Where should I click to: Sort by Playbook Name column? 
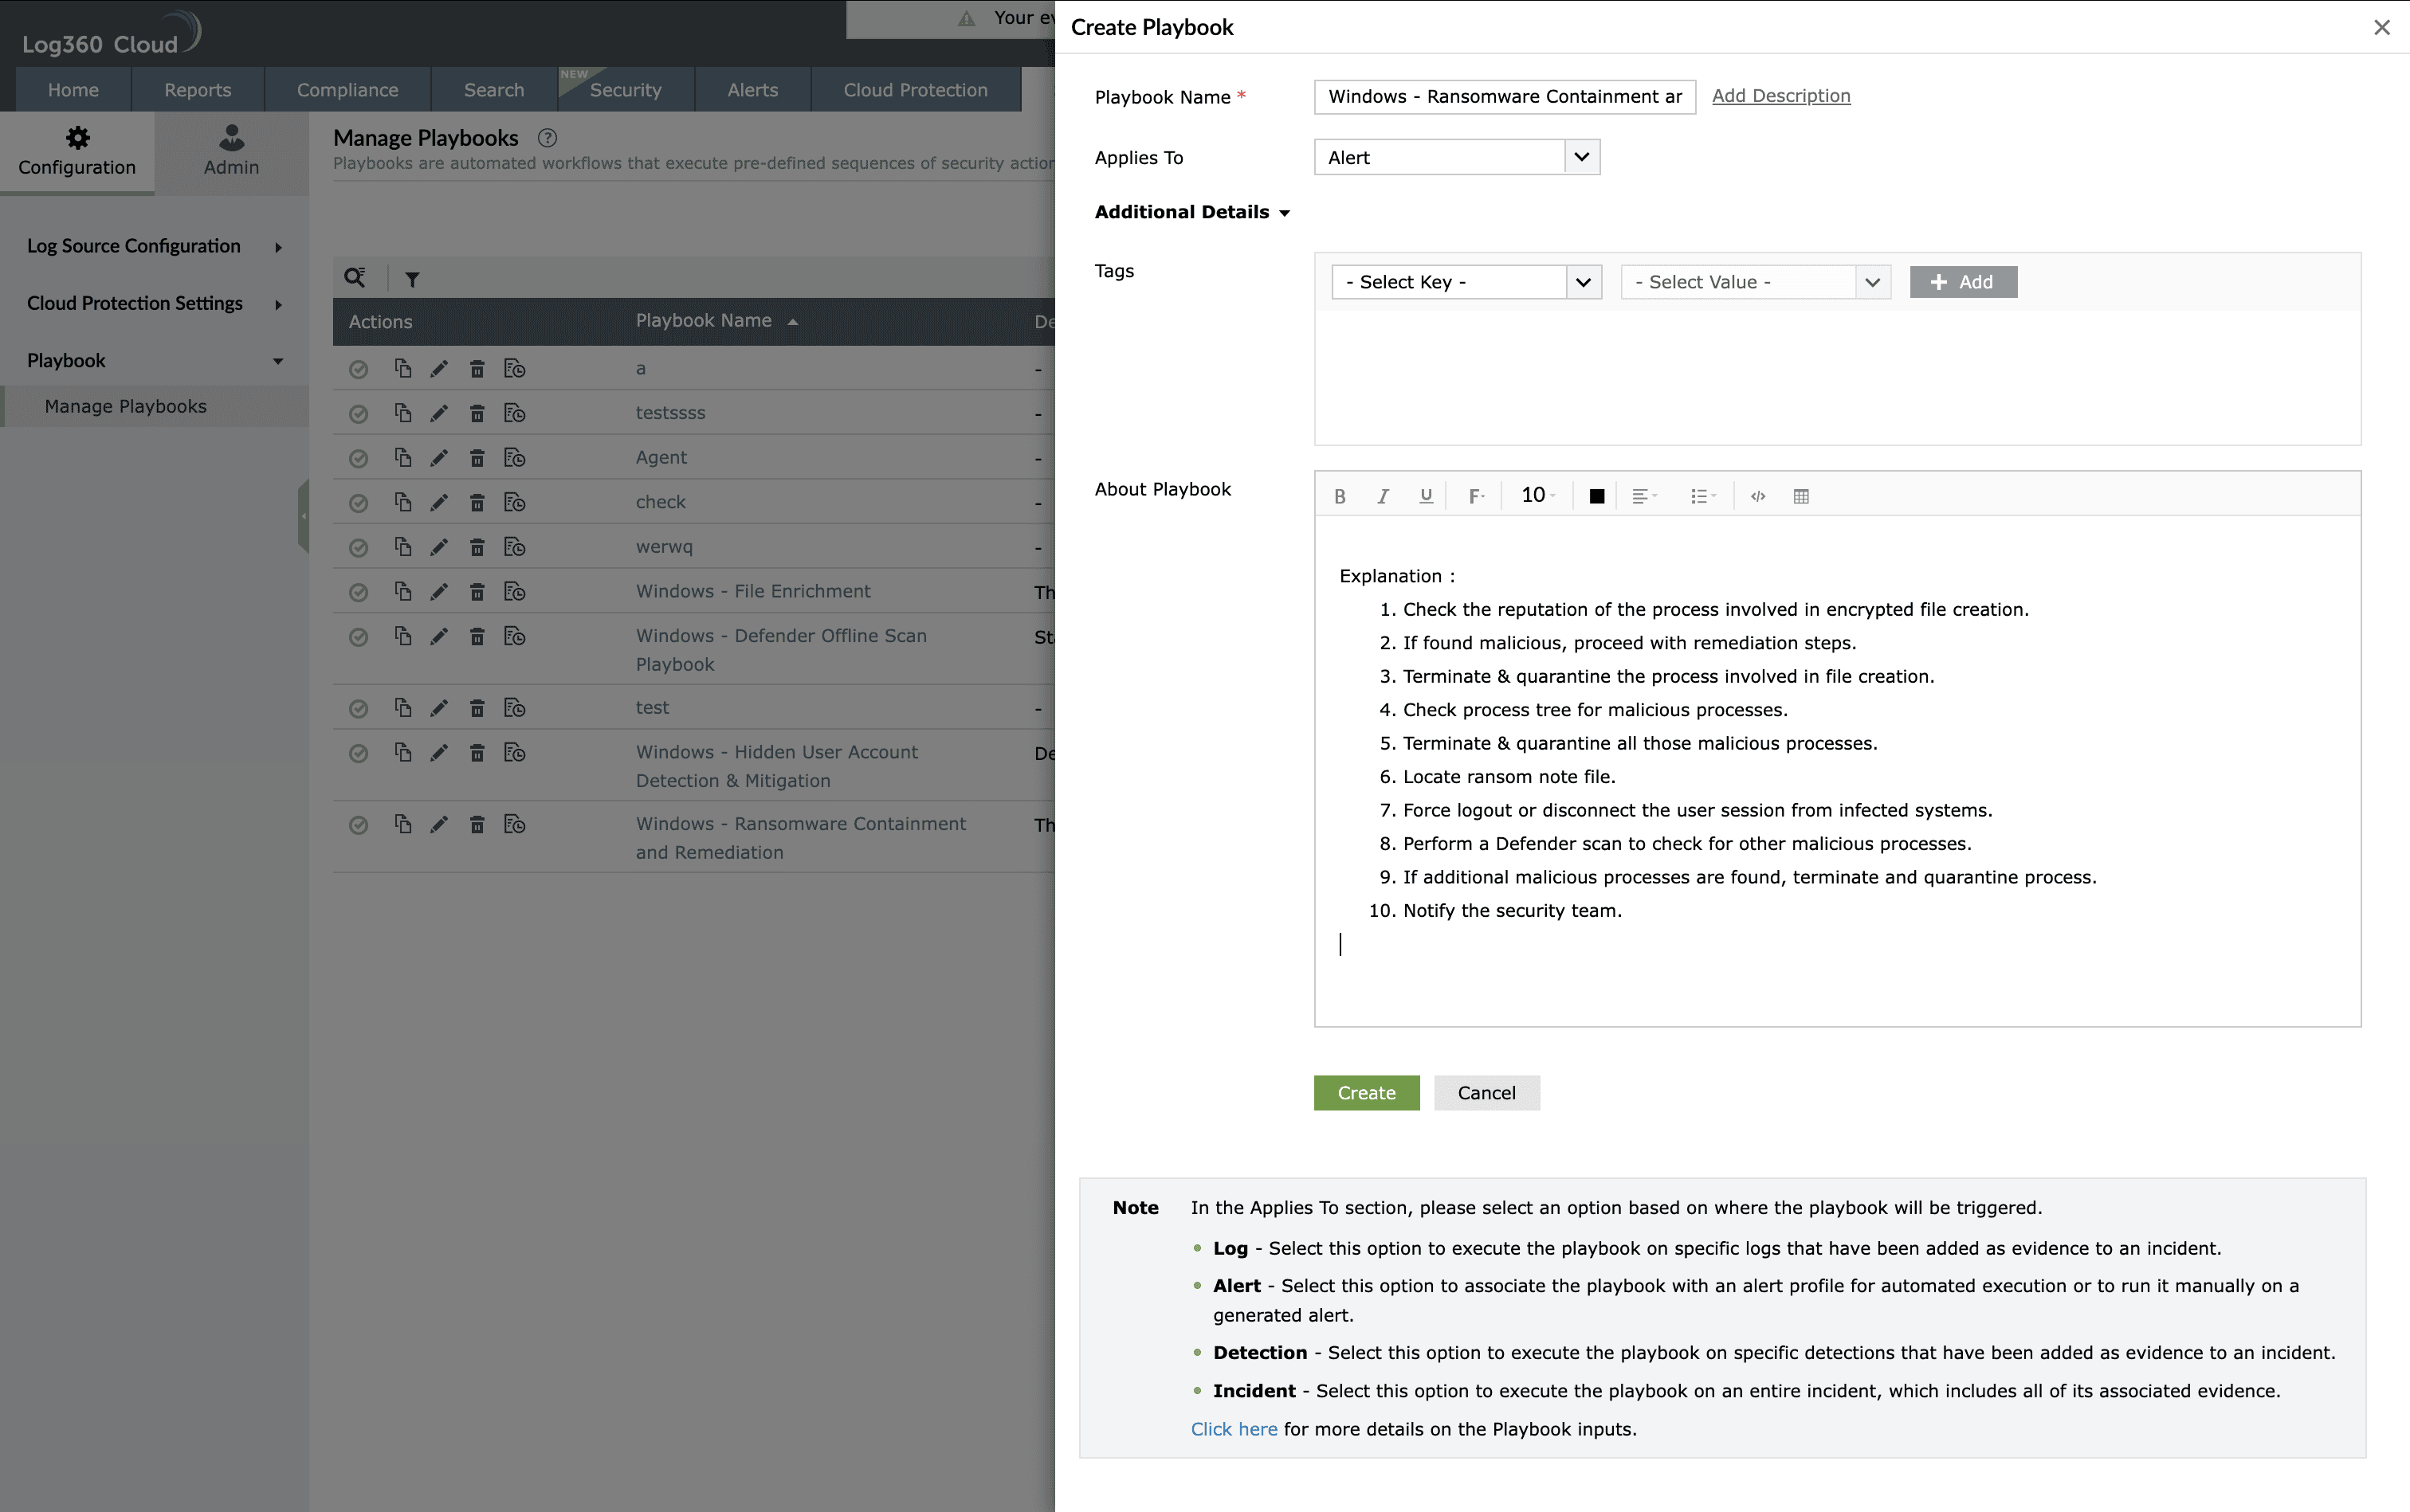pos(716,321)
